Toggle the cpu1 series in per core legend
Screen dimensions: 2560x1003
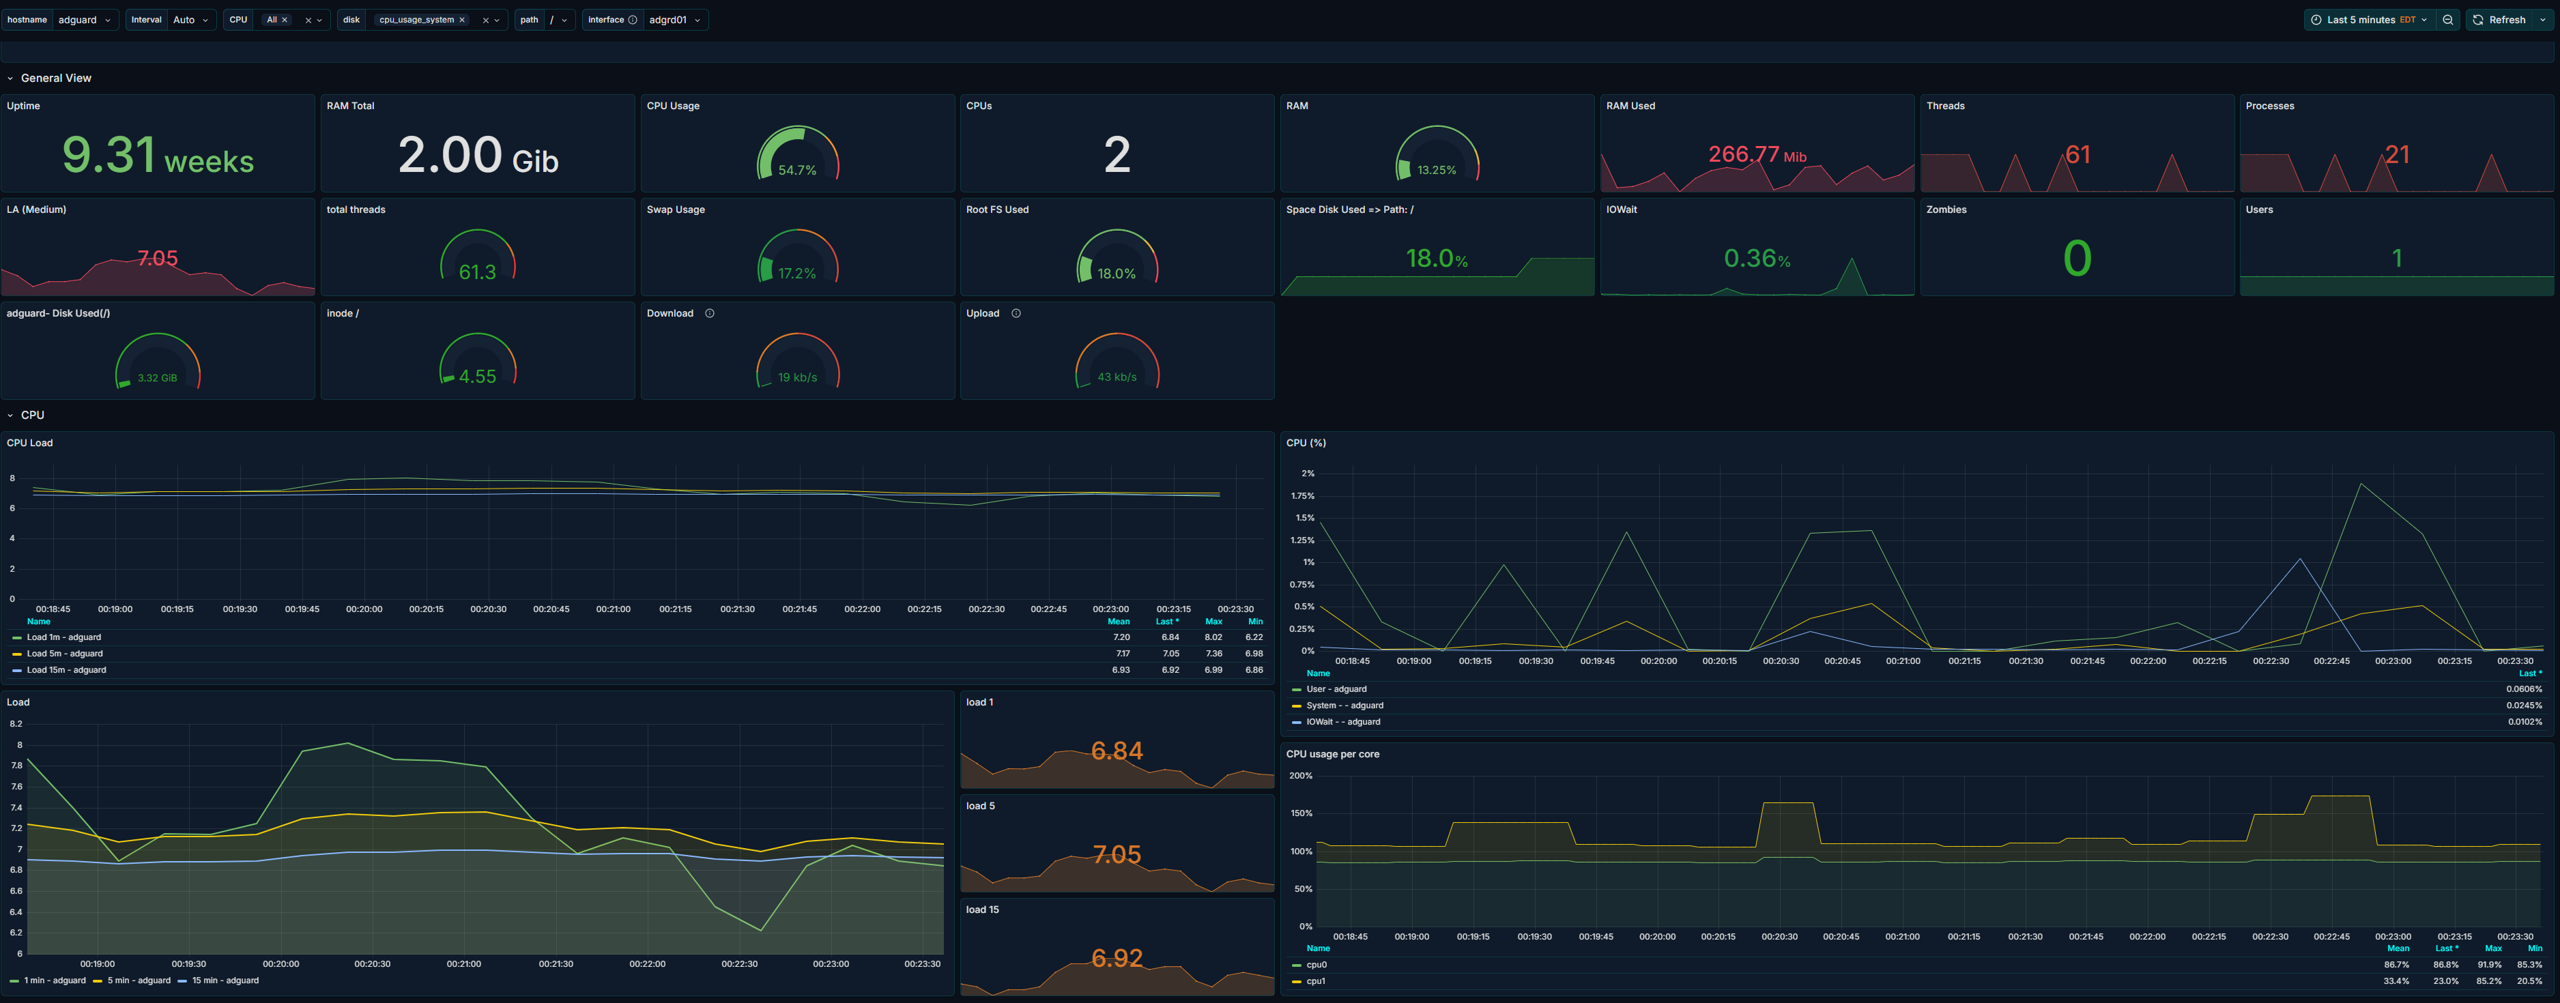point(1314,981)
